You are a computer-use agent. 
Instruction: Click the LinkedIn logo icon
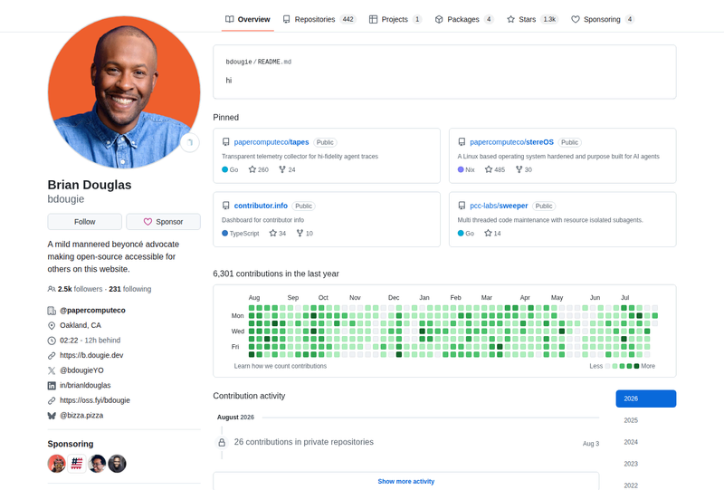52,386
